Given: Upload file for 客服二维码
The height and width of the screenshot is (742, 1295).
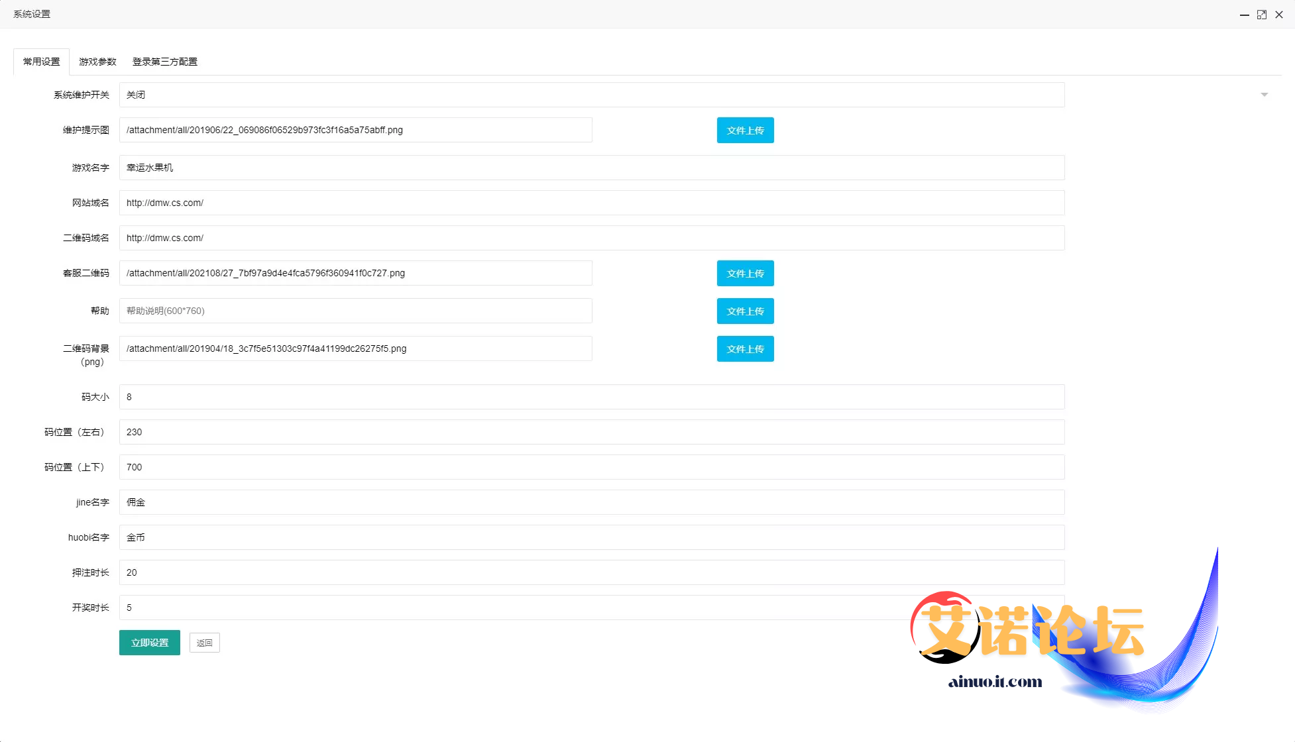Looking at the screenshot, I should click(745, 274).
